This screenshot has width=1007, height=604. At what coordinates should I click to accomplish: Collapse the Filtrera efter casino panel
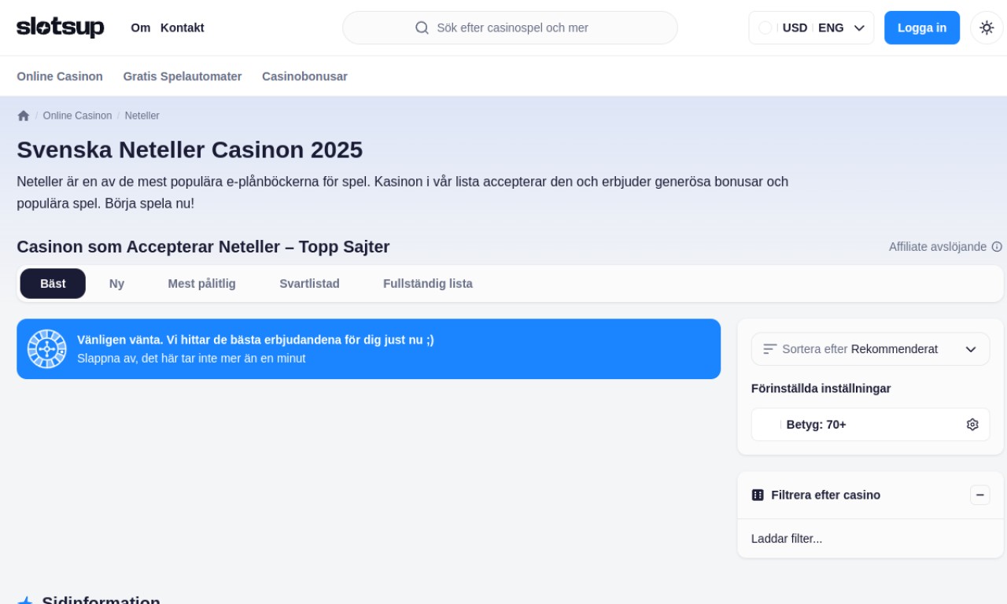[x=979, y=495]
